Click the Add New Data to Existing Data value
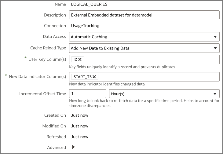The width and height of the screenshot is (223, 154). click(100, 48)
